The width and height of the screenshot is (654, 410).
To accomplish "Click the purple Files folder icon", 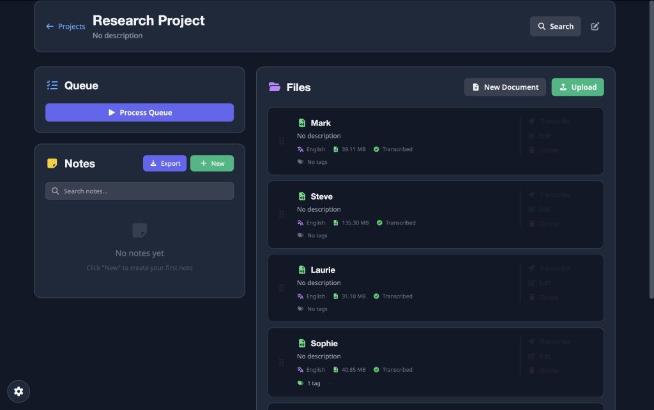I will pos(275,87).
